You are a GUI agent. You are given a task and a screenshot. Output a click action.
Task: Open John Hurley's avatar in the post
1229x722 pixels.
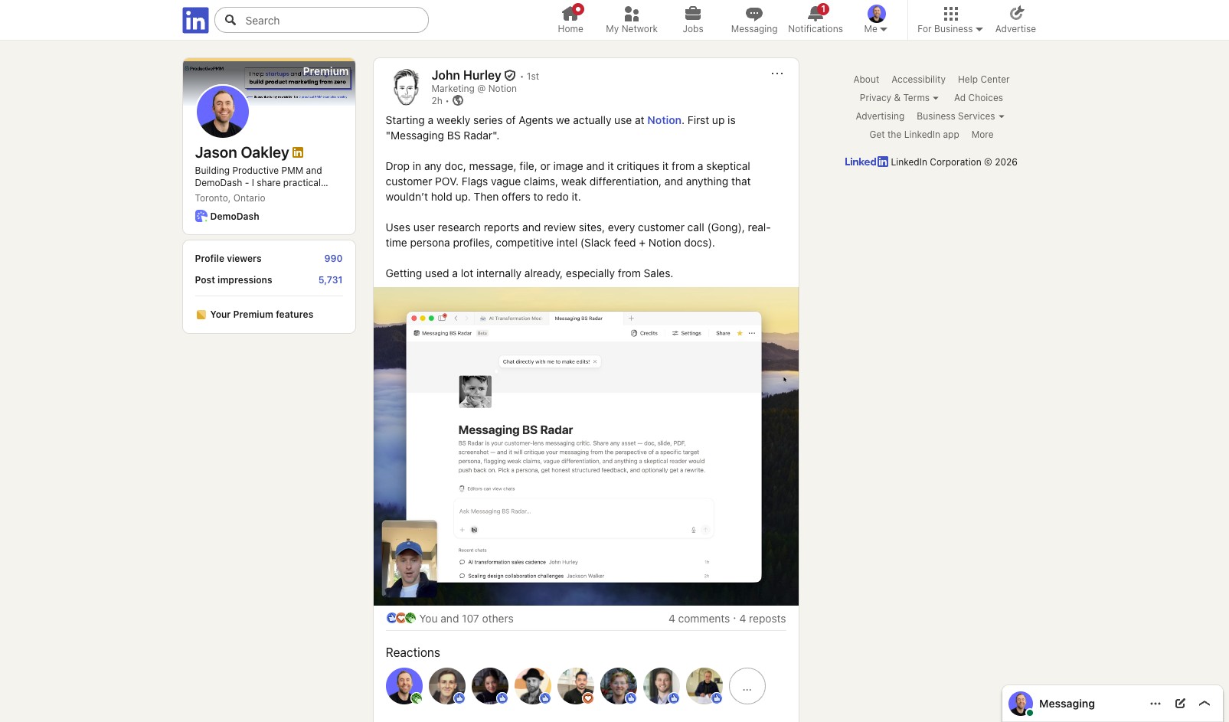[406, 87]
